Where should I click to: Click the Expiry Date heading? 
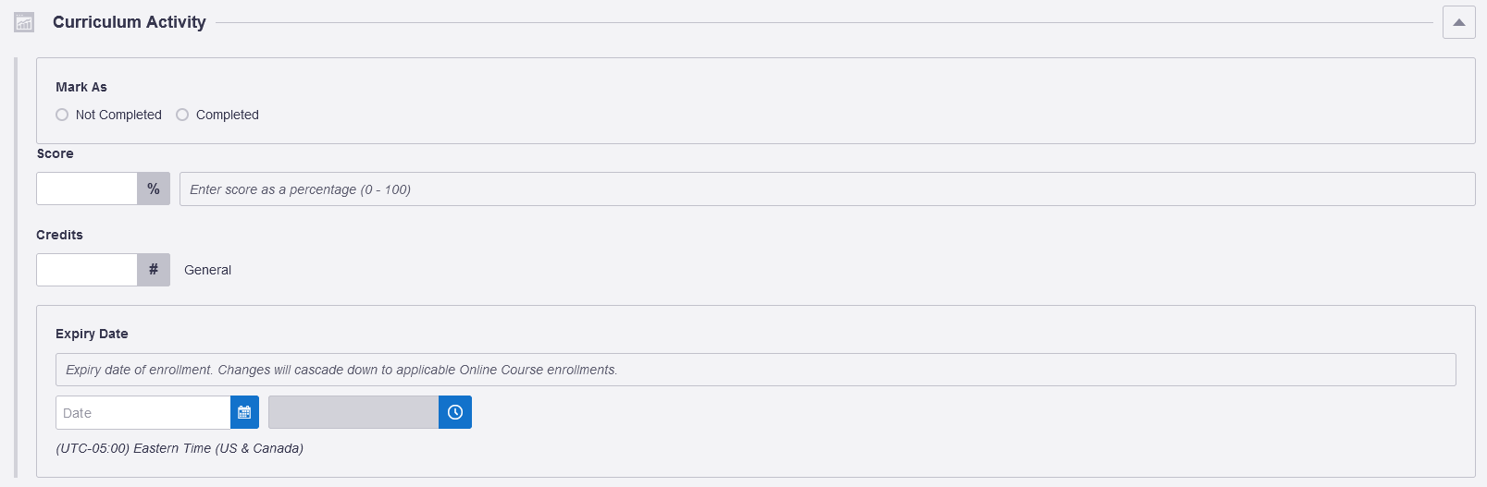point(92,334)
